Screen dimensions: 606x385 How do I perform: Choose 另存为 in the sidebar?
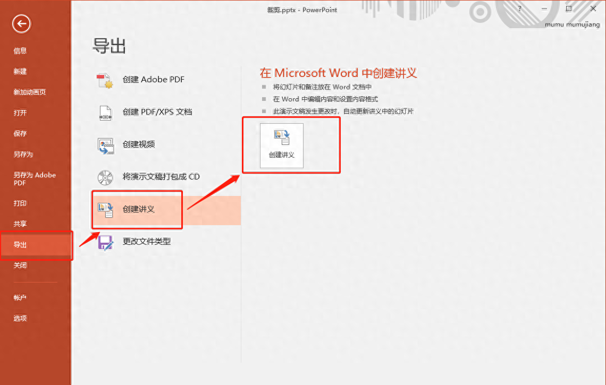tap(23, 154)
